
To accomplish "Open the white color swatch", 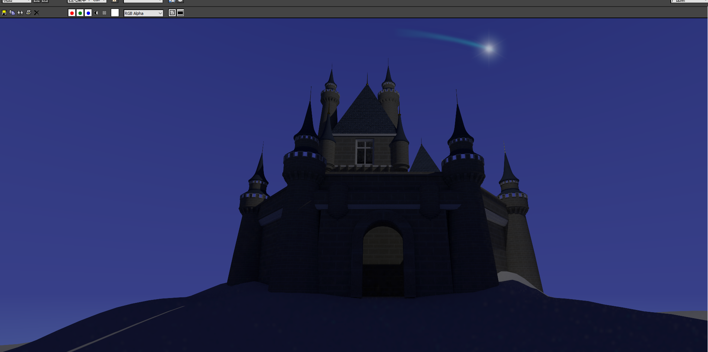I will [115, 13].
